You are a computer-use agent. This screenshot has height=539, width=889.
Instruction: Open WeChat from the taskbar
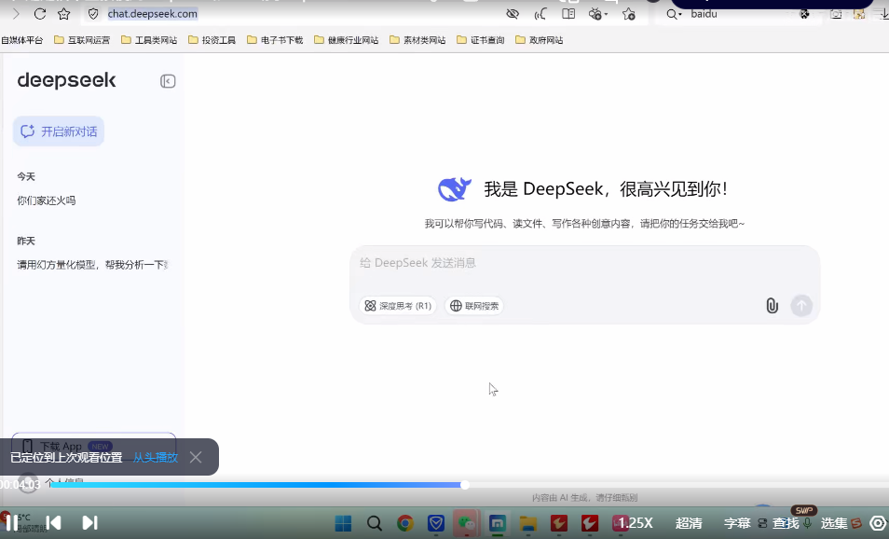[466, 523]
